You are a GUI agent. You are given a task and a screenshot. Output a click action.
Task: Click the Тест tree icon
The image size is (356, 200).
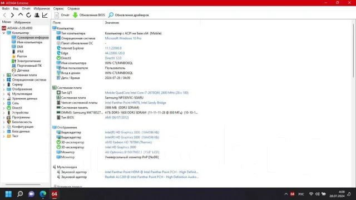(x=9, y=136)
